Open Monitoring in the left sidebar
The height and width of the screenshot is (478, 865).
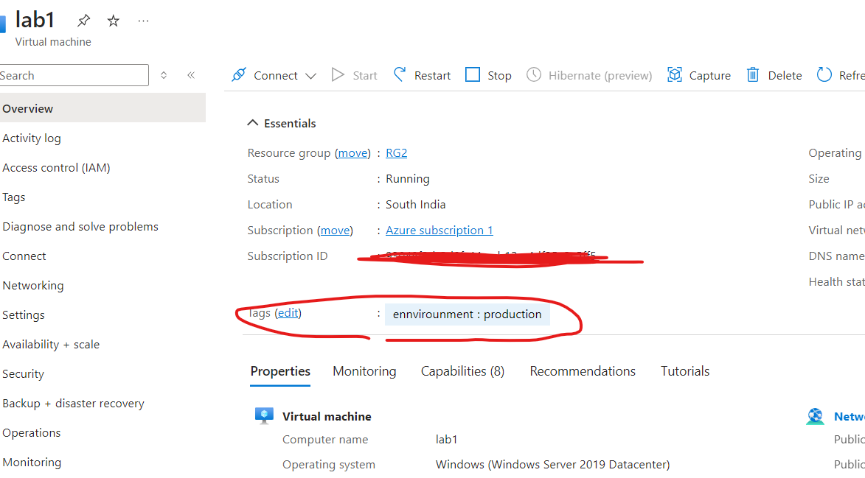(x=32, y=462)
